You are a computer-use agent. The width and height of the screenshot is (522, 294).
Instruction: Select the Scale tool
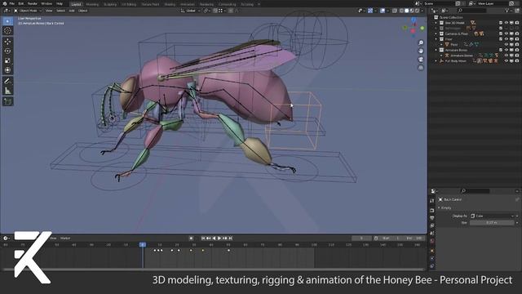7,60
